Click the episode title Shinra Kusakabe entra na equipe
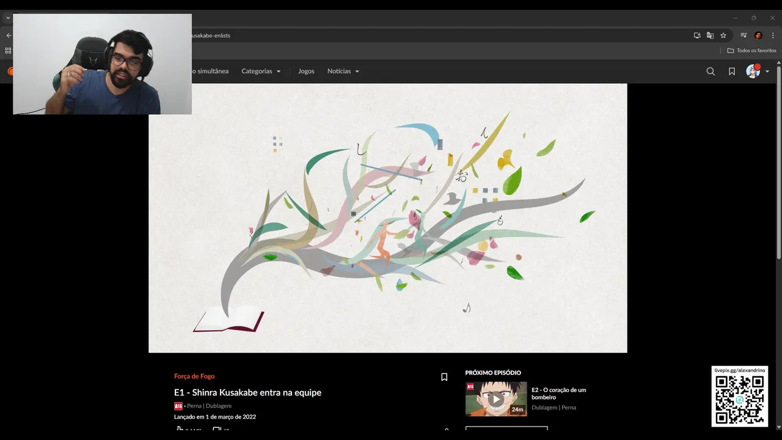This screenshot has width=782, height=440. 247,392
